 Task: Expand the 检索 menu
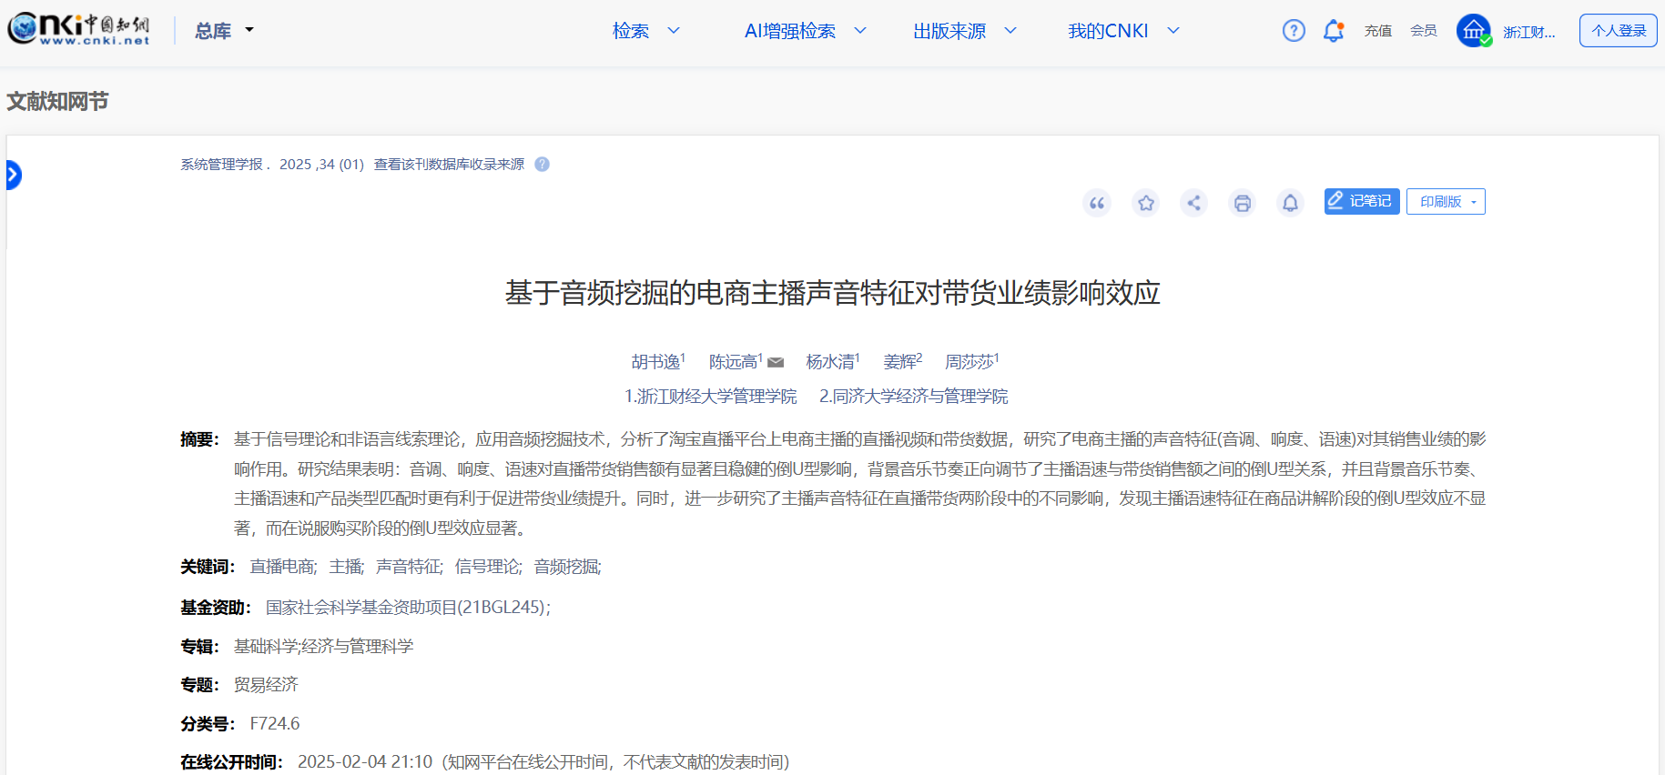coord(645,31)
